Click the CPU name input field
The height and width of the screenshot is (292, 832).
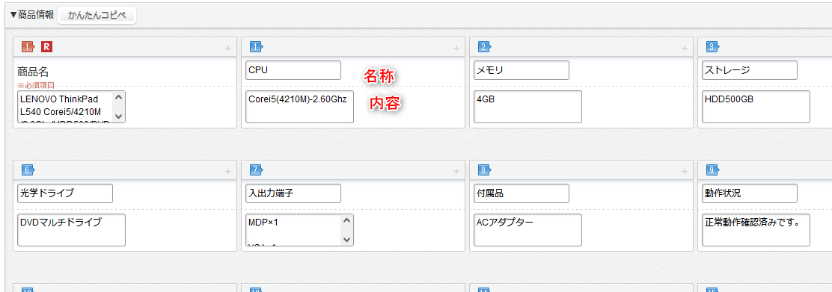pos(293,70)
